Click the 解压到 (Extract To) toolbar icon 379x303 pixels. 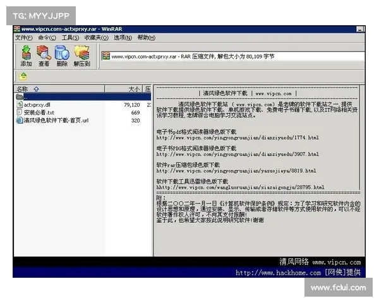tap(82, 56)
